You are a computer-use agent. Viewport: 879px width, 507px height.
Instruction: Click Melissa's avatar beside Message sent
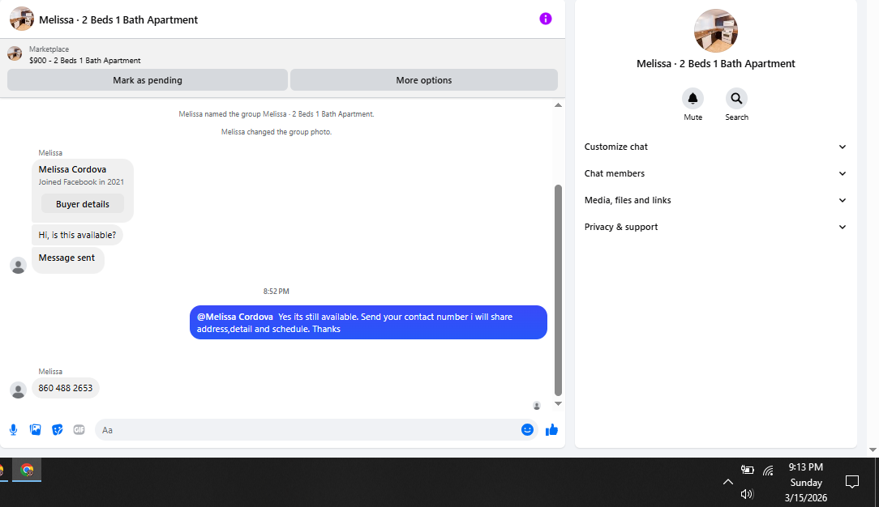tap(18, 266)
